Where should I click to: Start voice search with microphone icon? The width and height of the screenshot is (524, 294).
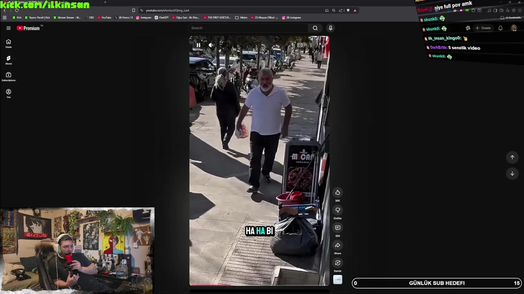pyautogui.click(x=330, y=28)
